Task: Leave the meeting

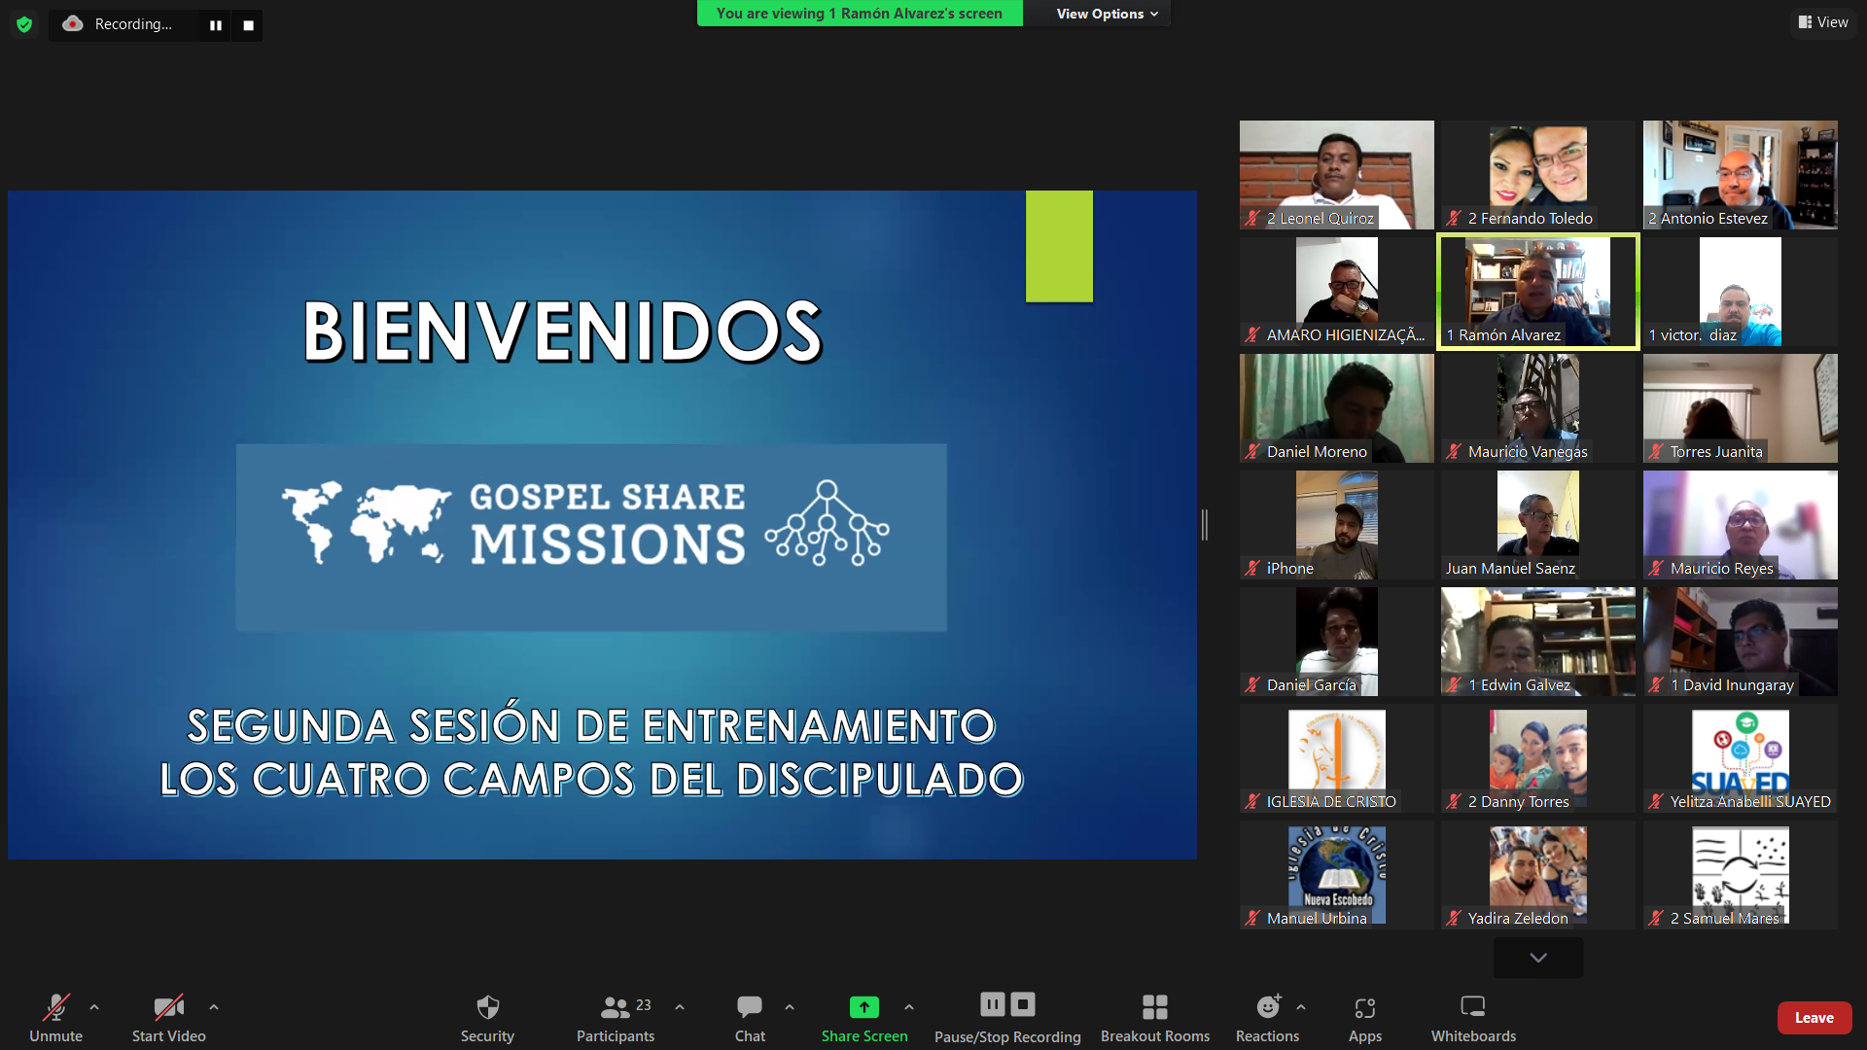Action: (1814, 1018)
